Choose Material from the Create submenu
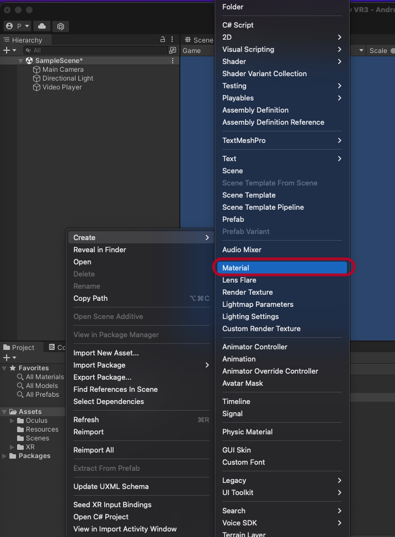 tap(282, 268)
